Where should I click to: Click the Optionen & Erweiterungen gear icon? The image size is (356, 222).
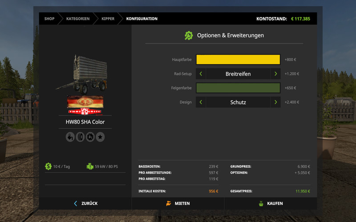coord(189,35)
